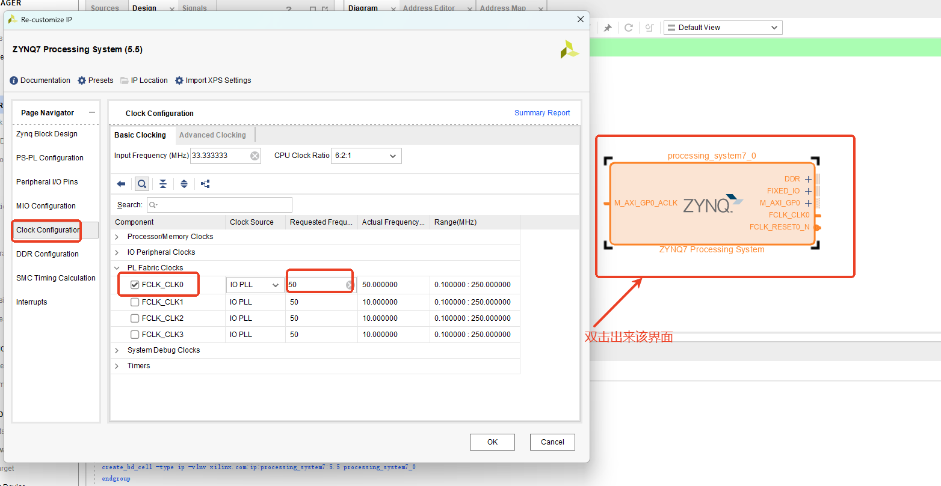The width and height of the screenshot is (941, 486).
Task: Enable the FCLK_CLK2 checkbox
Action: click(x=135, y=318)
